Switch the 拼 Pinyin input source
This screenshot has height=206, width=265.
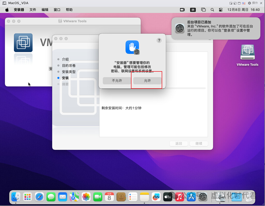193,10
